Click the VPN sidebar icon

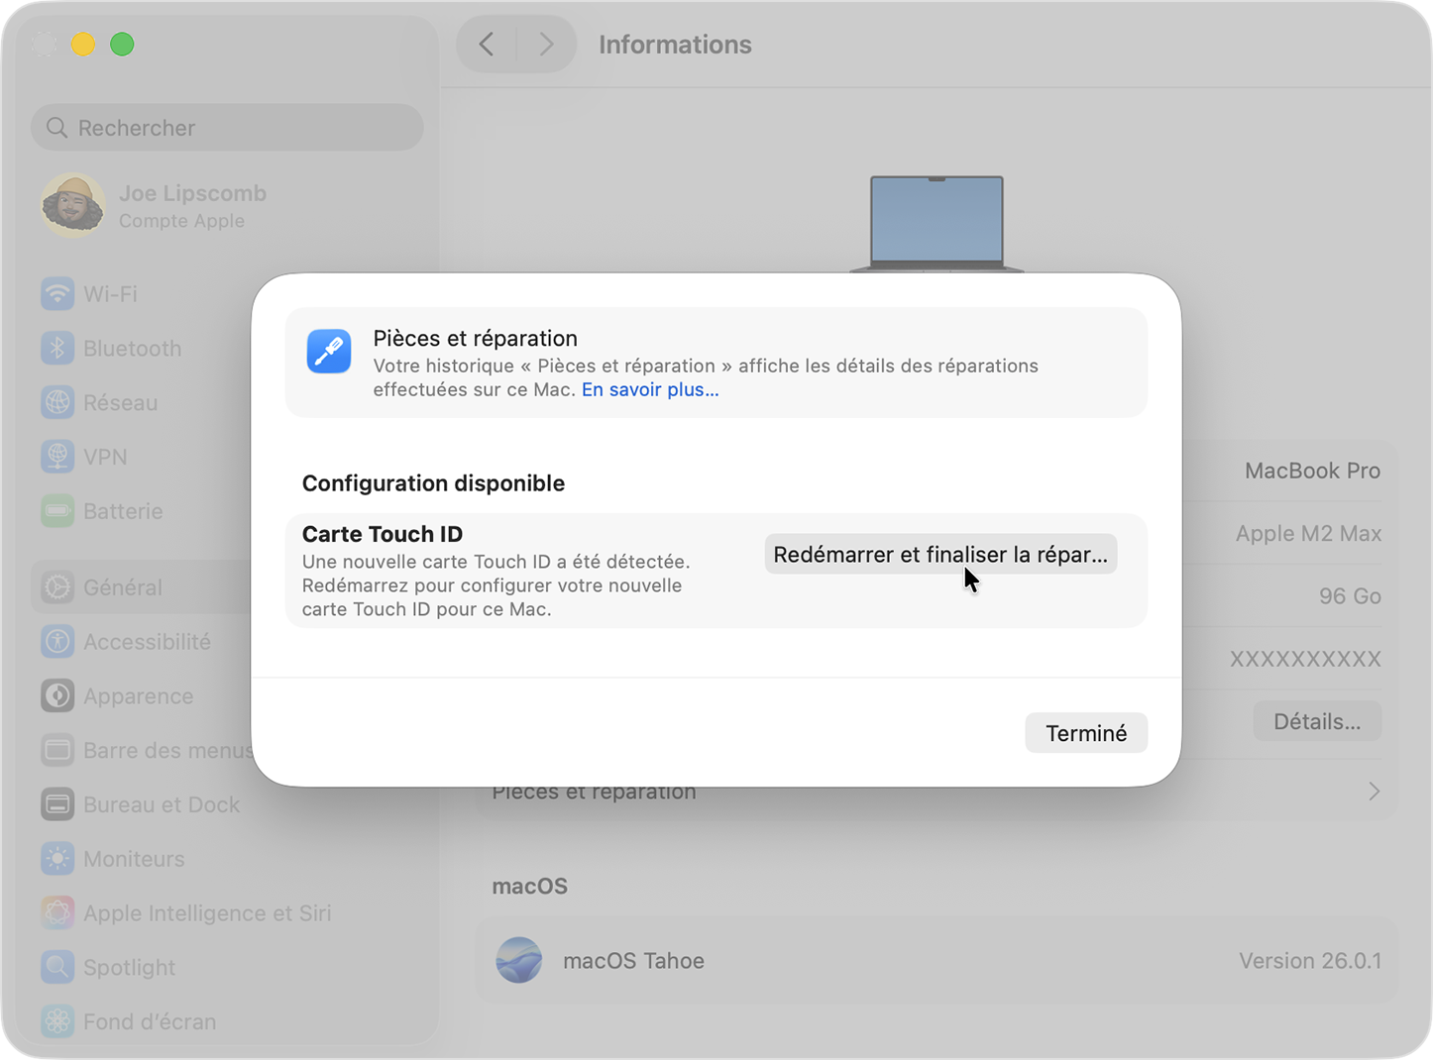(x=57, y=457)
